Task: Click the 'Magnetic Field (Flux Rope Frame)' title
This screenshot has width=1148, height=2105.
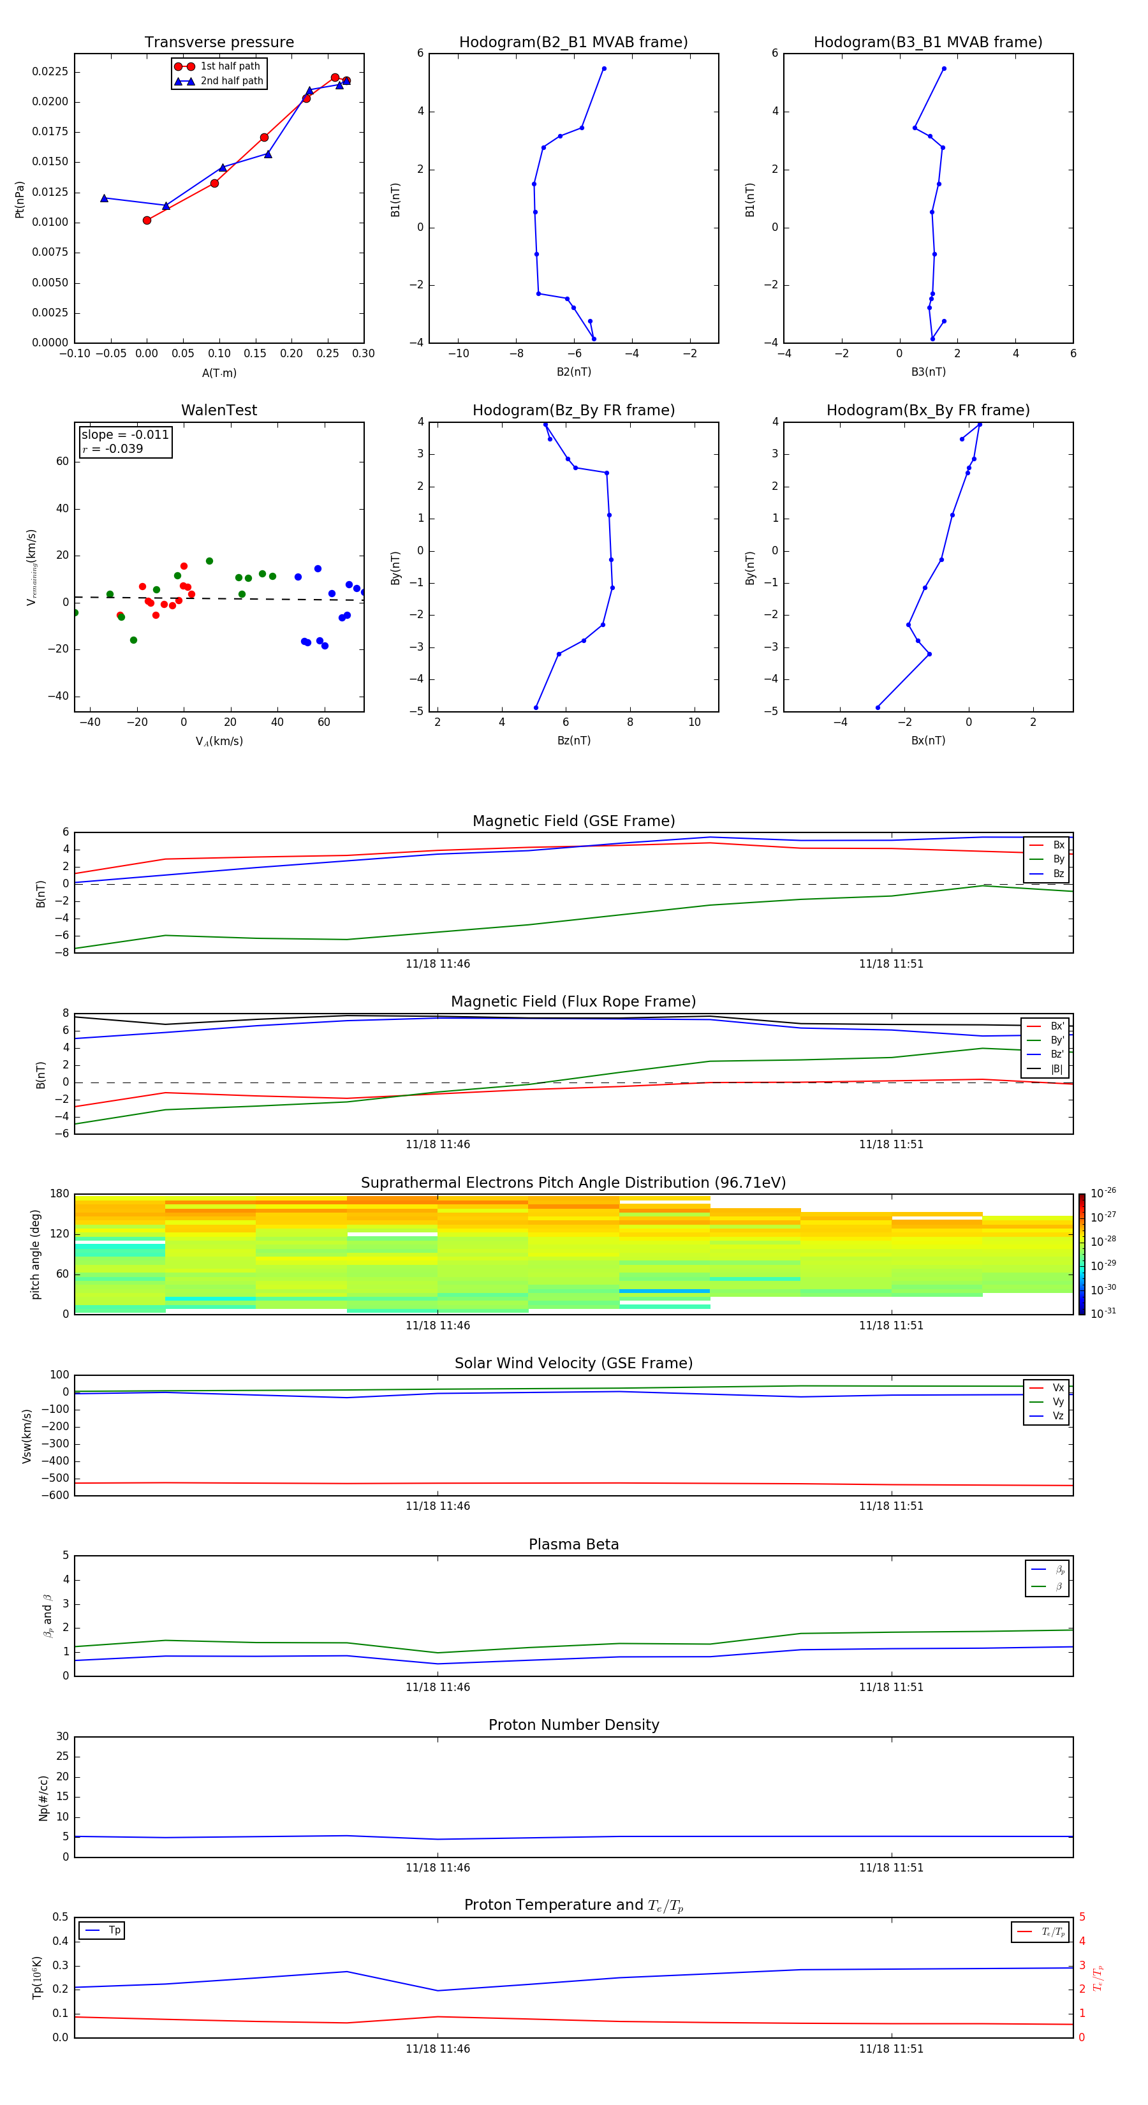Action: click(x=573, y=1002)
